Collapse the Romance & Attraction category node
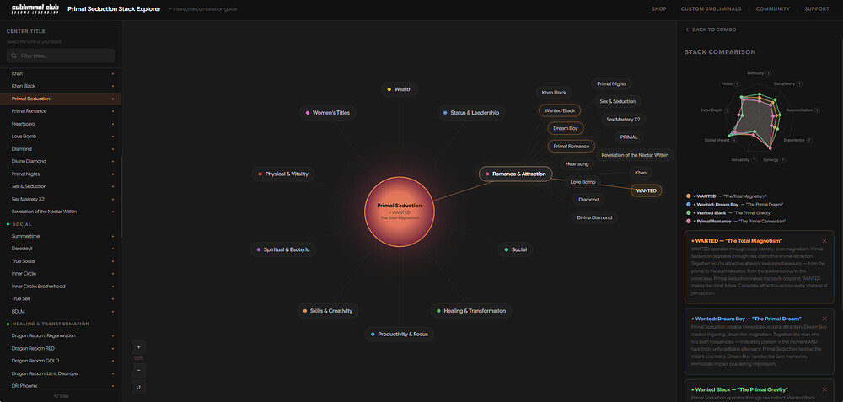Viewport: 843px width, 402px height. tap(514, 174)
